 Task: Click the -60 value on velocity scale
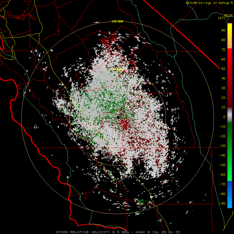pos(222,175)
